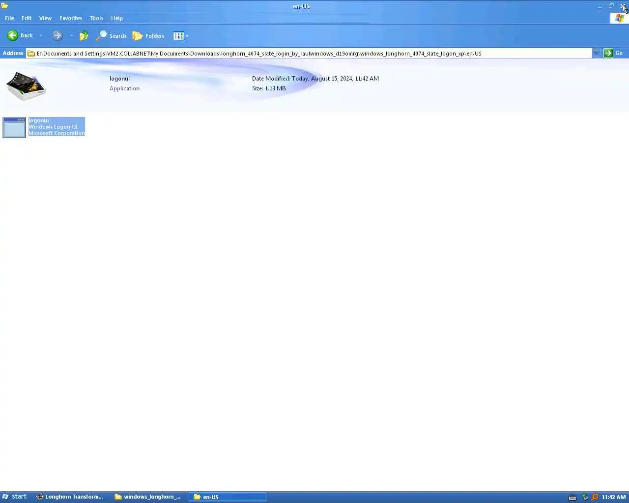
Task: Click inside the Address bar path
Action: (x=309, y=53)
